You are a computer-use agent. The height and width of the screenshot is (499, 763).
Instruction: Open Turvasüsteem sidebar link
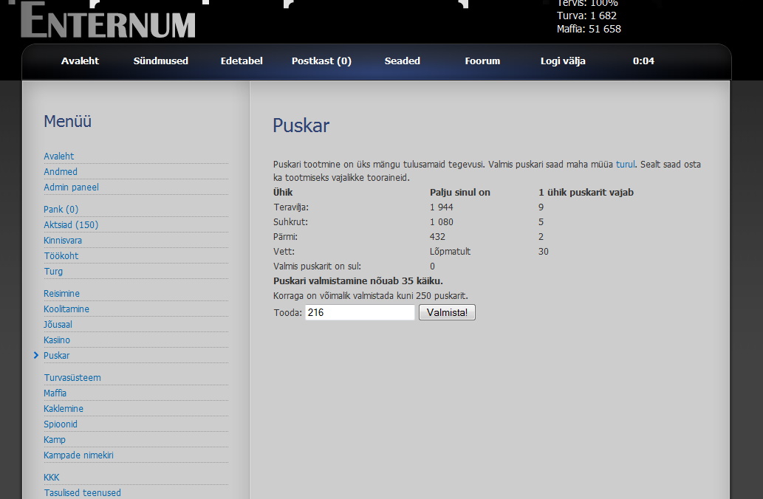(72, 378)
